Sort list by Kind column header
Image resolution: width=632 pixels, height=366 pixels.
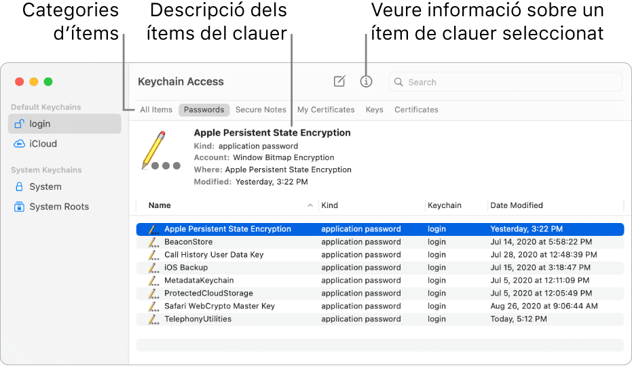(330, 205)
